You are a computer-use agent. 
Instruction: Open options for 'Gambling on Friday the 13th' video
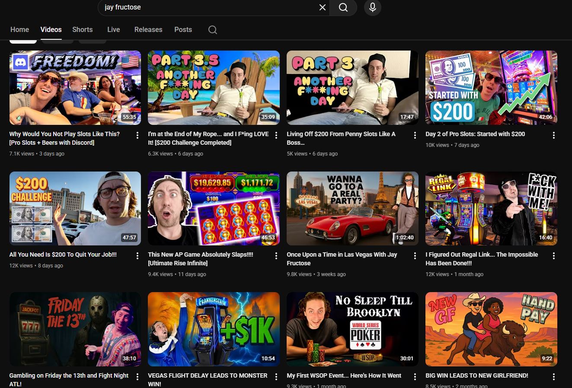coord(137,377)
